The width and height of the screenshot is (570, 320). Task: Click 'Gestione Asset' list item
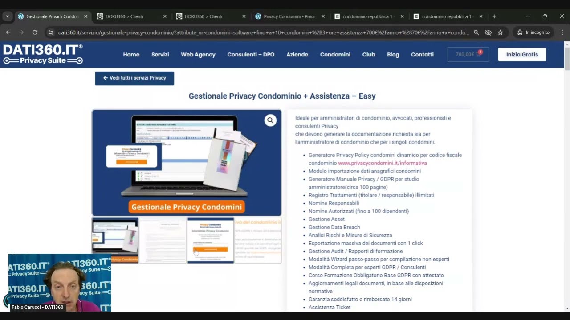click(326, 219)
